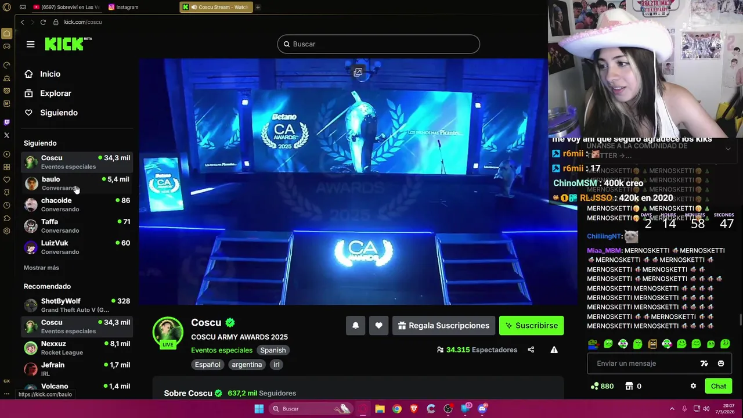Open history clock in Opera sidebar

6,206
